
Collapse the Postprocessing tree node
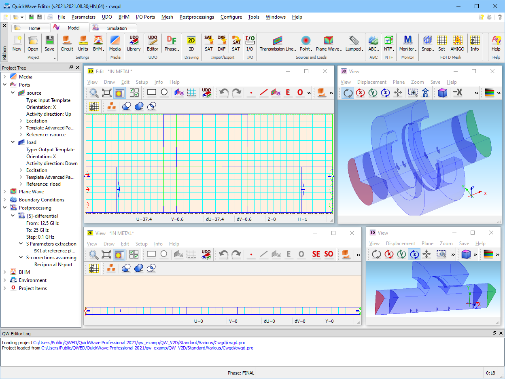pos(5,207)
